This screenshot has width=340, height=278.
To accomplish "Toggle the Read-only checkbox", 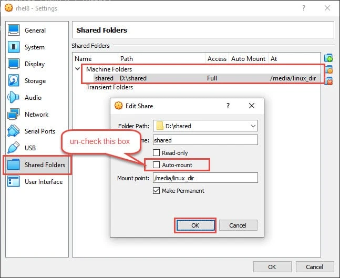I will point(157,152).
